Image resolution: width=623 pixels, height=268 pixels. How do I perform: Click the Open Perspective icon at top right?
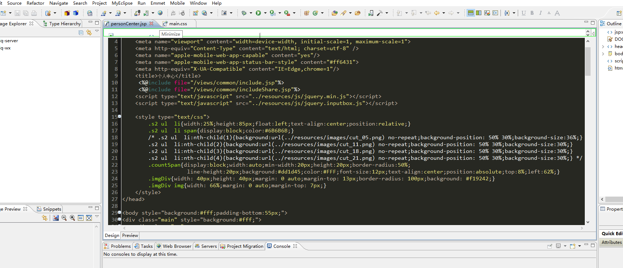pyautogui.click(x=619, y=13)
